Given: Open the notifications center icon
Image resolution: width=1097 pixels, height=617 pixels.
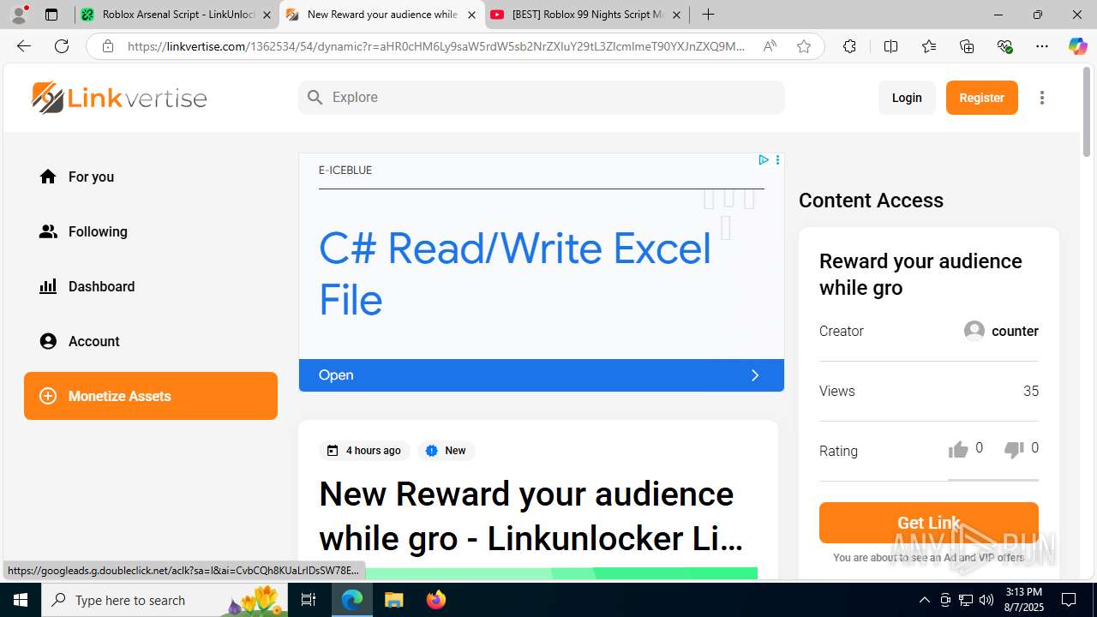Looking at the screenshot, I should pyautogui.click(x=1069, y=600).
